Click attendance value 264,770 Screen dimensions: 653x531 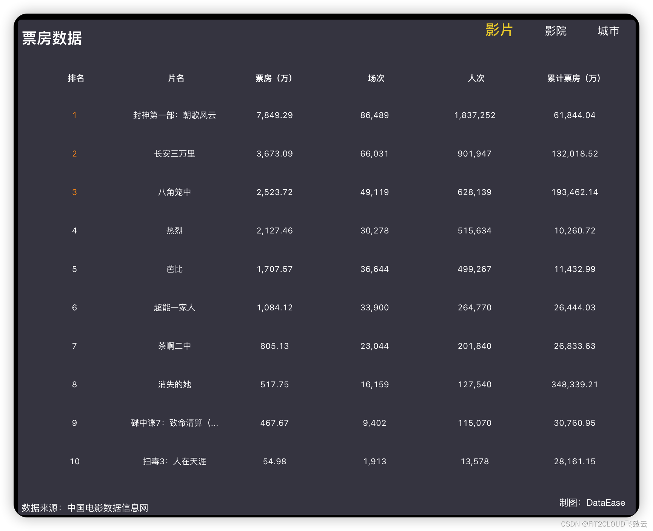(474, 307)
